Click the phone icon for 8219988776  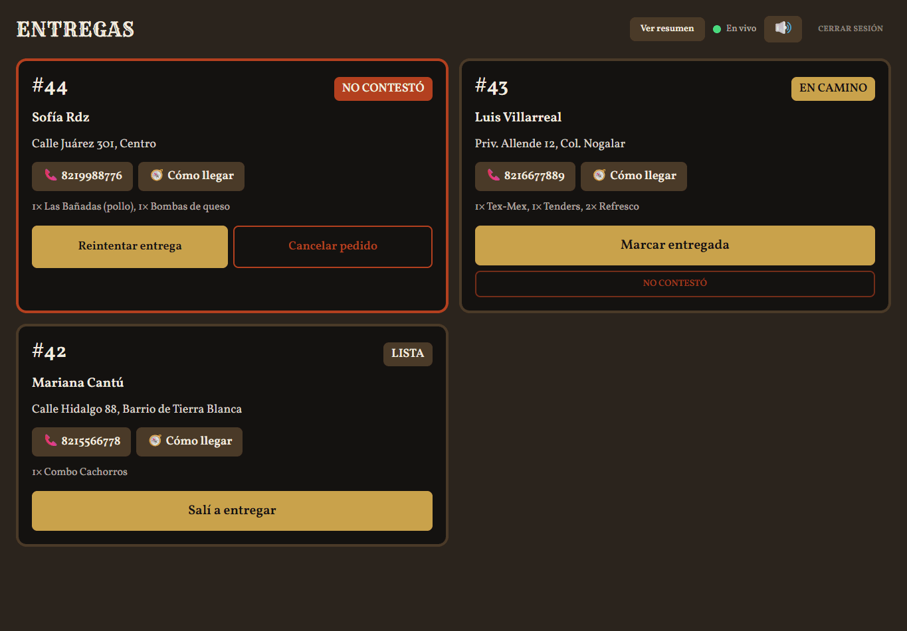pos(50,175)
